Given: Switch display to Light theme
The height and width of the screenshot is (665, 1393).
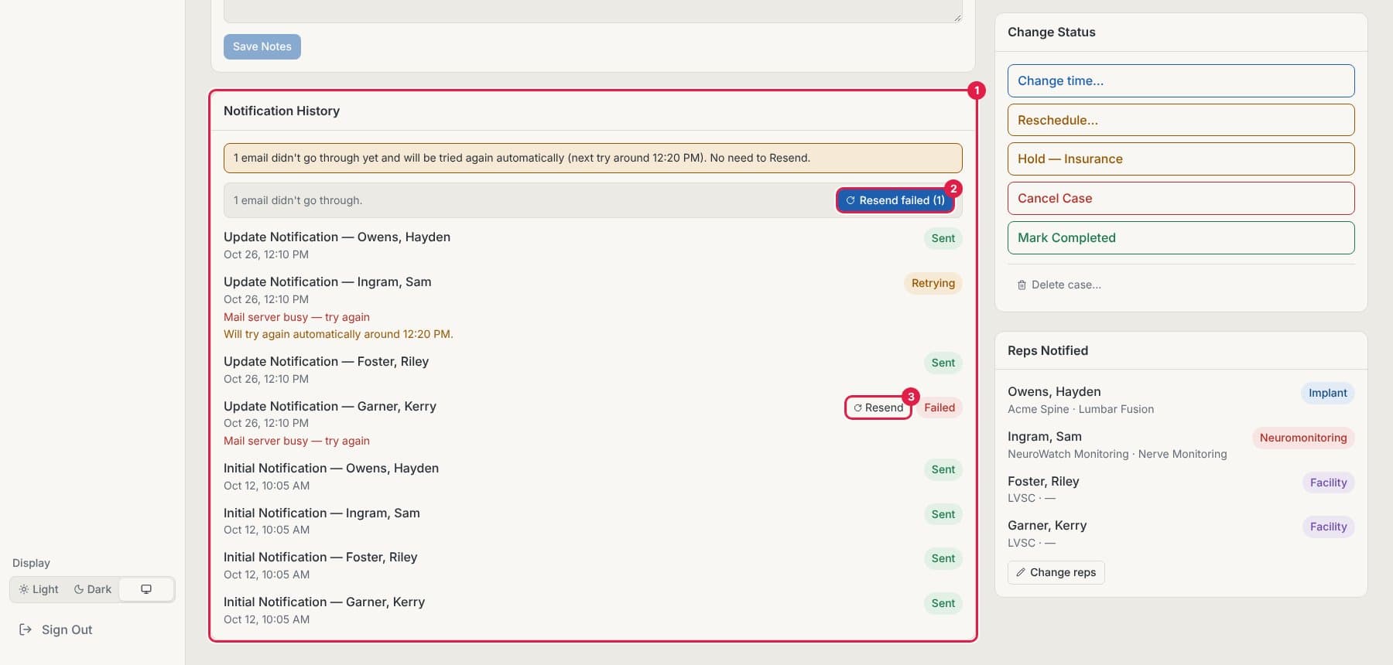Looking at the screenshot, I should click(39, 589).
